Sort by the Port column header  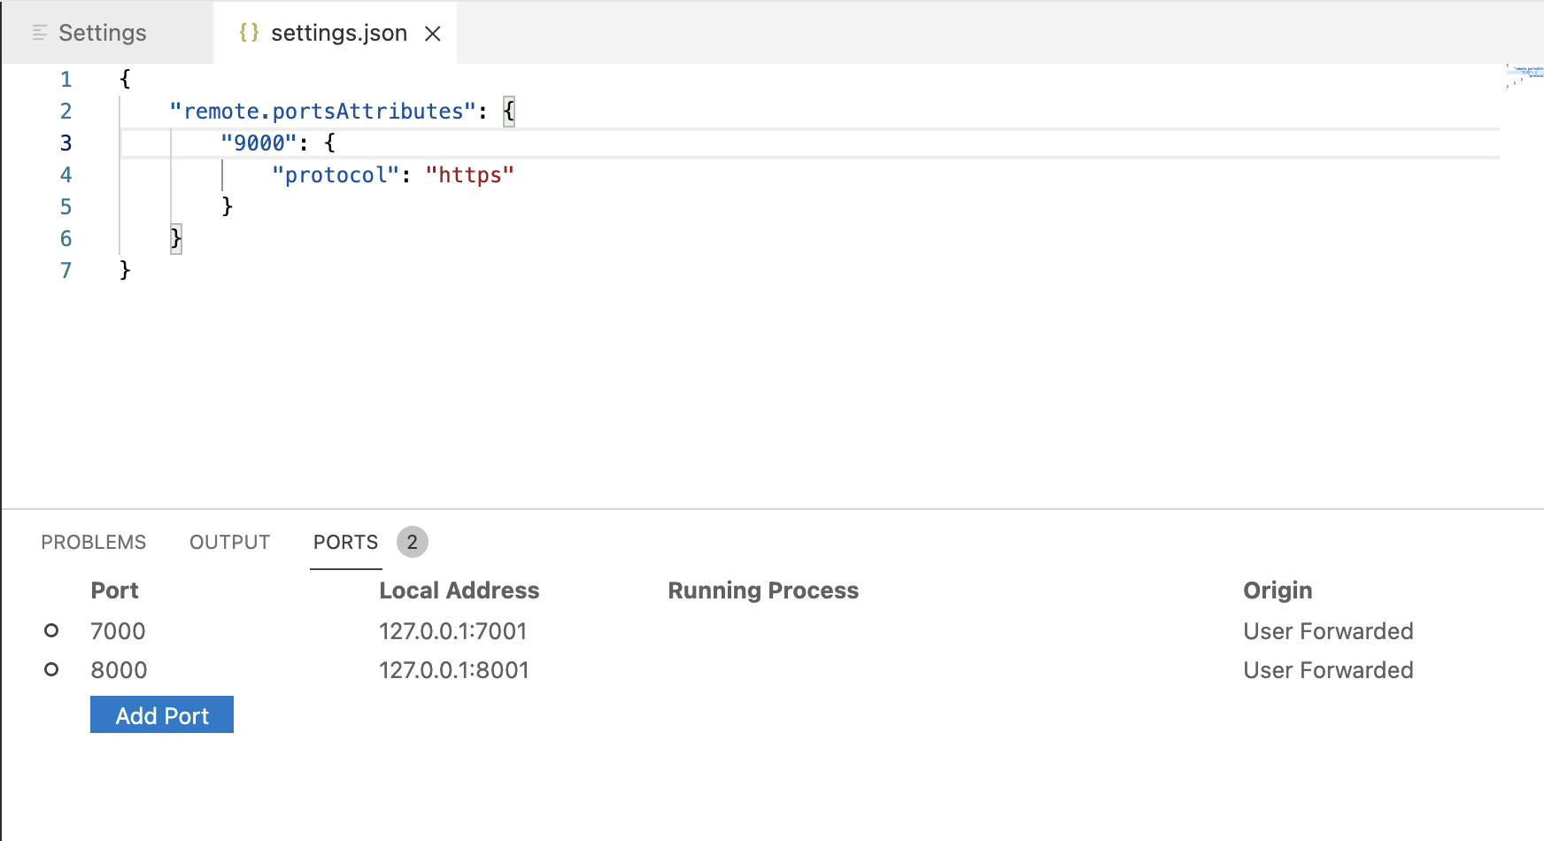coord(115,590)
